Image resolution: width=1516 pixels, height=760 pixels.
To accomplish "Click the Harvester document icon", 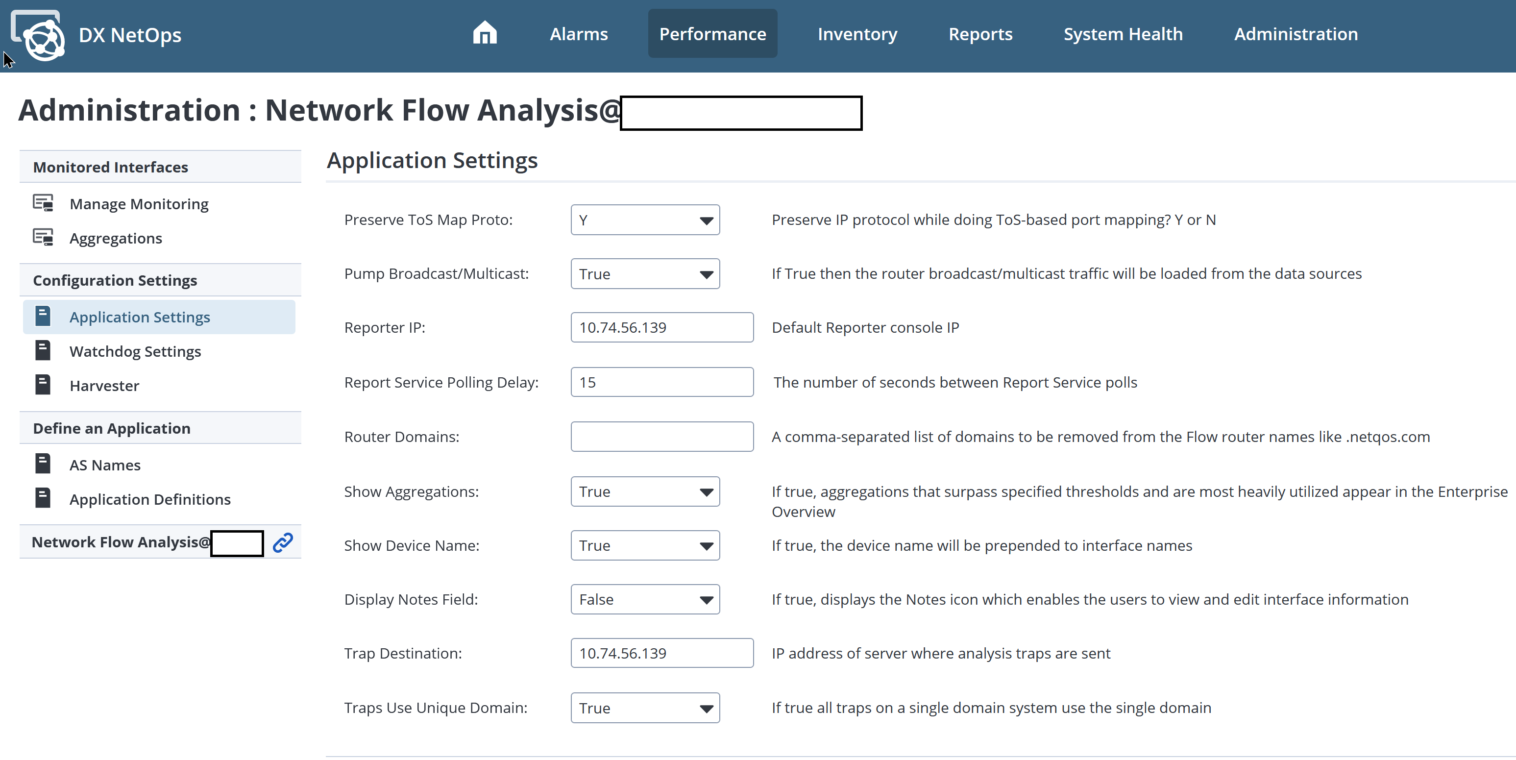I will pos(43,385).
